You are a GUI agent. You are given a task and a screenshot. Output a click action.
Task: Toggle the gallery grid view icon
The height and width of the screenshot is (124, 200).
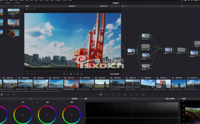point(19,6)
